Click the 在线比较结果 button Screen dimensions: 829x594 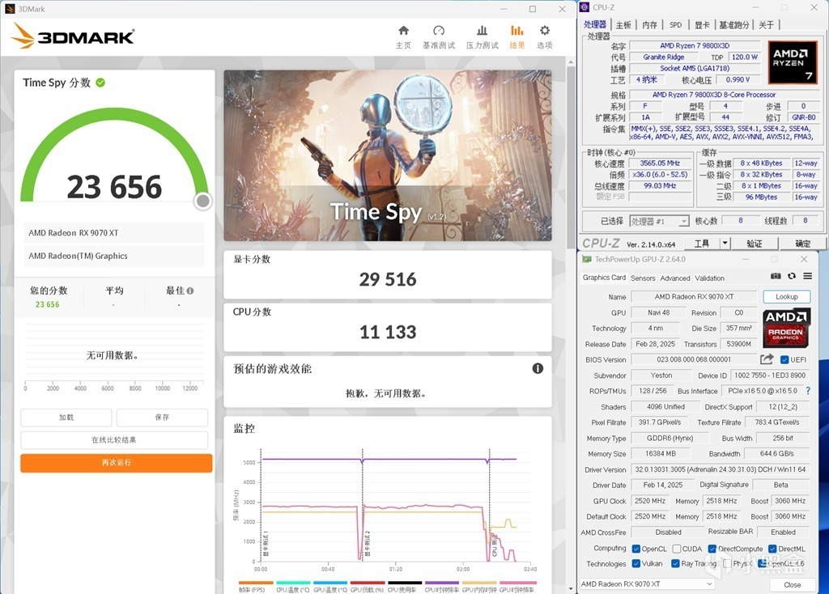pyautogui.click(x=114, y=439)
